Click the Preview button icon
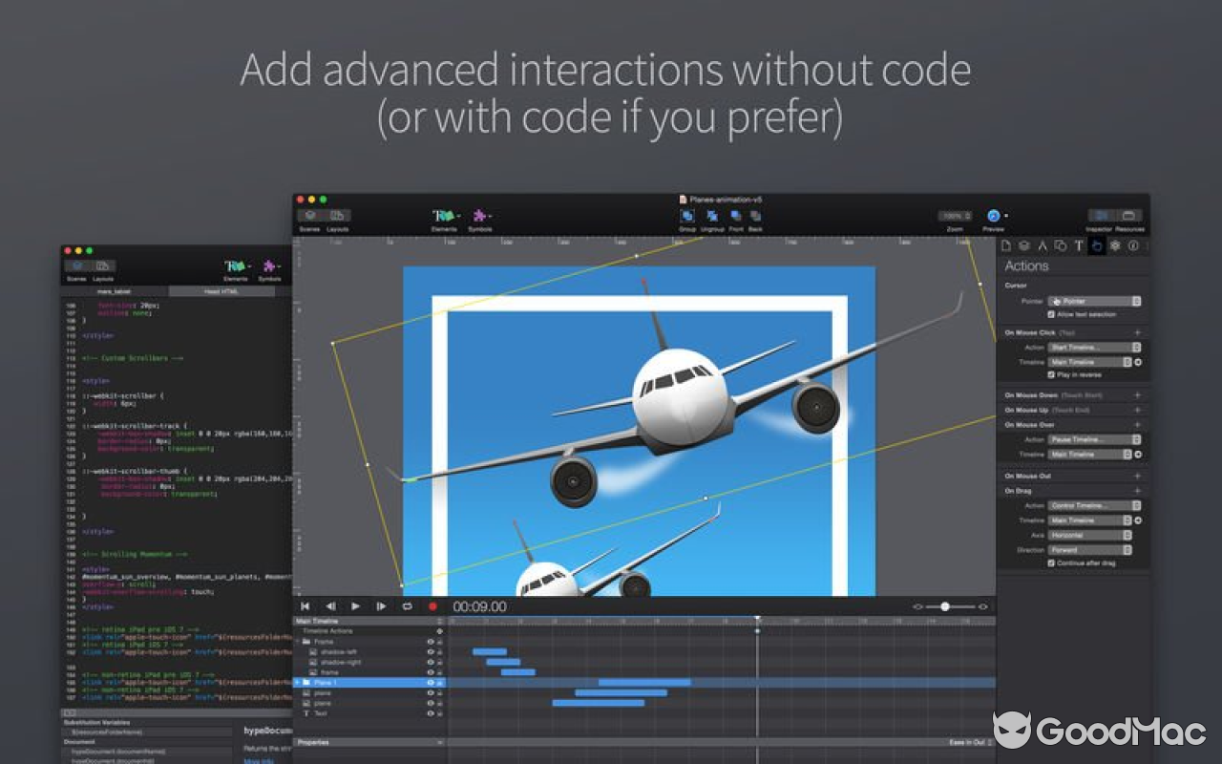Viewport: 1222px width, 764px height. pyautogui.click(x=991, y=215)
